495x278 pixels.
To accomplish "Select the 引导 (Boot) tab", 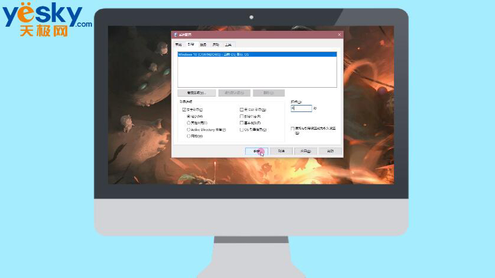I will (191, 44).
